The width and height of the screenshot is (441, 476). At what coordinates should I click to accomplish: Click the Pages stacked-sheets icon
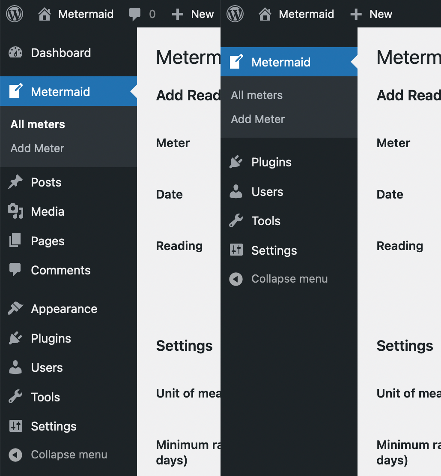pos(15,241)
